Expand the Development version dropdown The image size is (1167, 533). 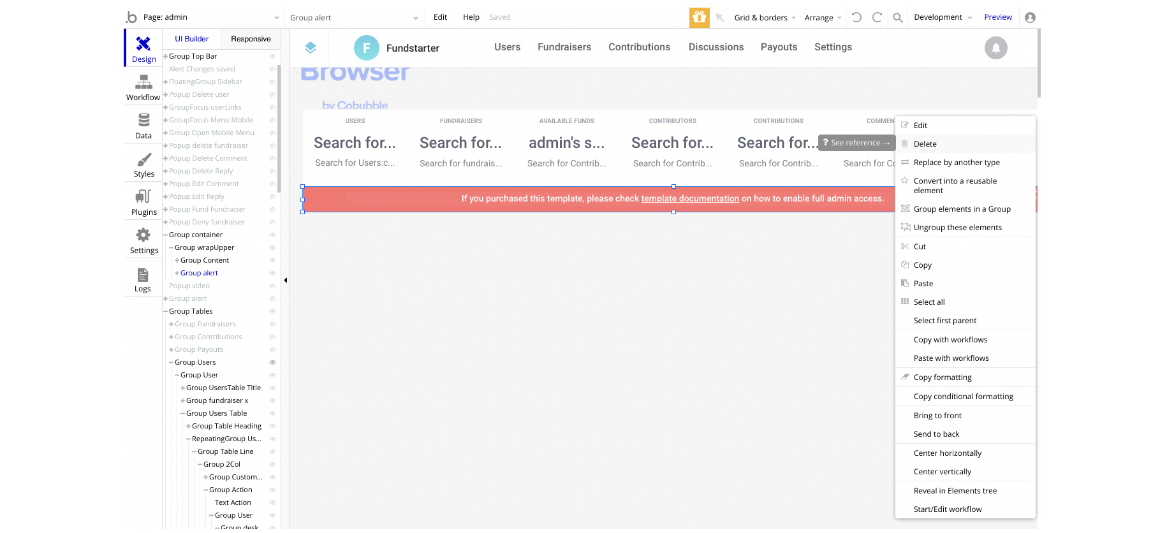943,18
